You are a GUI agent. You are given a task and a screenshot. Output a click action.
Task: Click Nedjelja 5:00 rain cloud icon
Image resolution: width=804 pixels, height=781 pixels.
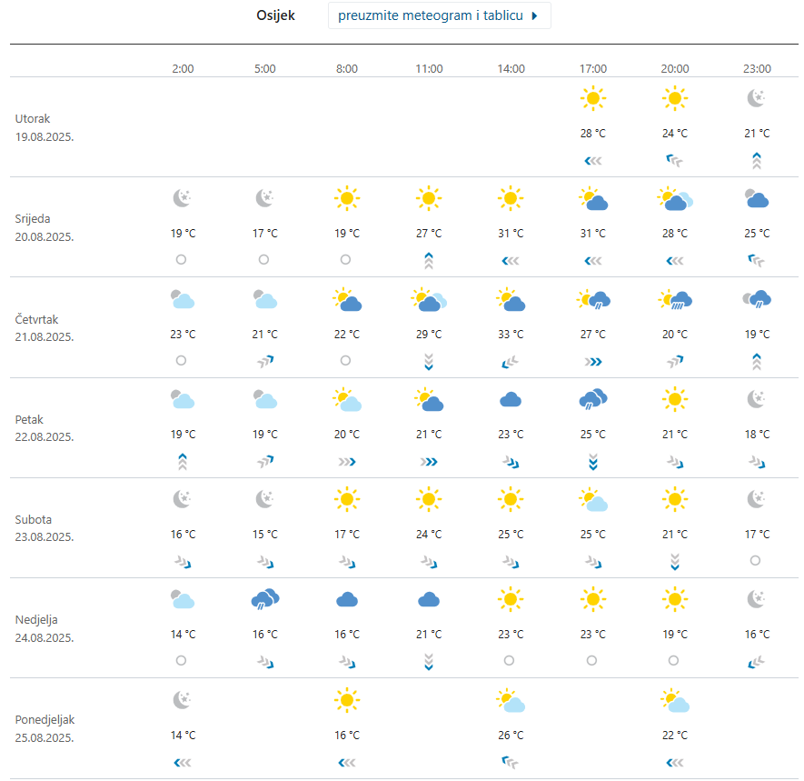(x=264, y=598)
